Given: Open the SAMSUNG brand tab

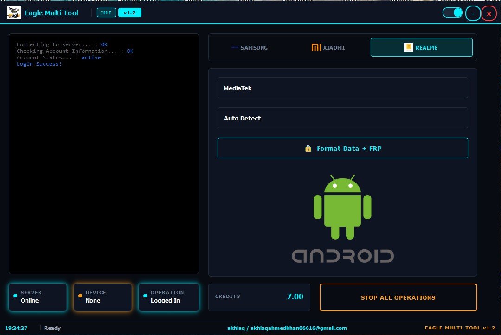Looking at the screenshot, I should pos(249,48).
